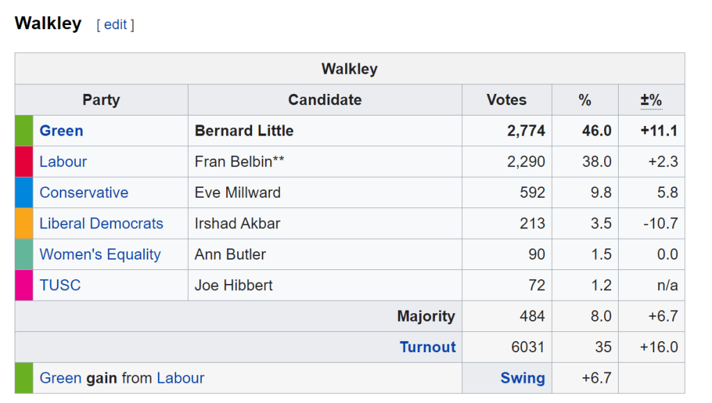Click the teal swatch beside Women's Equality
Viewport: 712px width, 403px height.
coord(24,255)
